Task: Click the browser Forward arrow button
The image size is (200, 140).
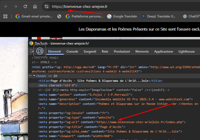Action: pos(16,6)
